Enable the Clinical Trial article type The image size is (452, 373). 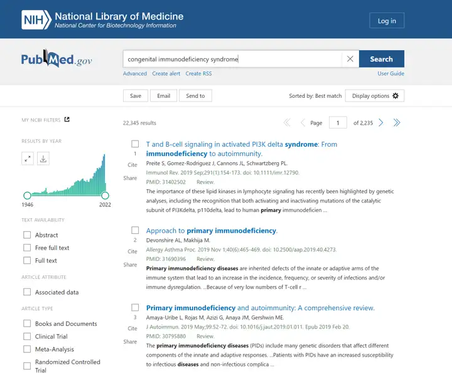click(x=27, y=337)
